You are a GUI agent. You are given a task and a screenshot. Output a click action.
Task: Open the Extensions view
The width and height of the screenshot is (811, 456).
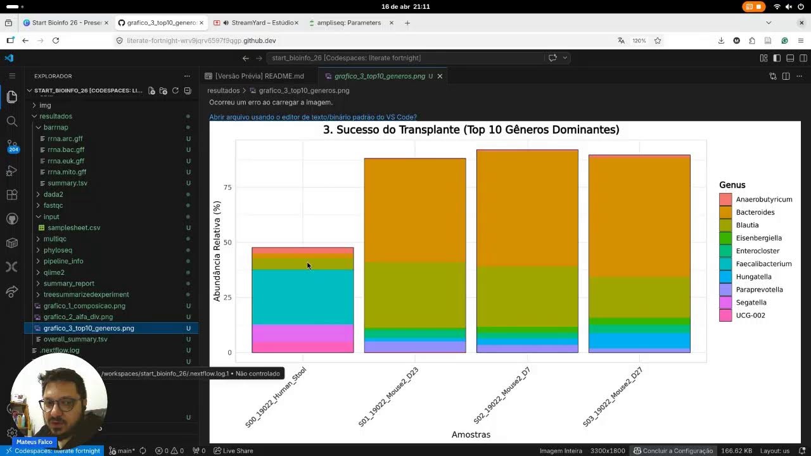11,194
